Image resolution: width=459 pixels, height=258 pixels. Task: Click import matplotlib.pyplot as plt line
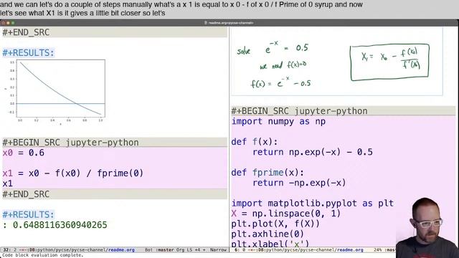pyautogui.click(x=313, y=204)
